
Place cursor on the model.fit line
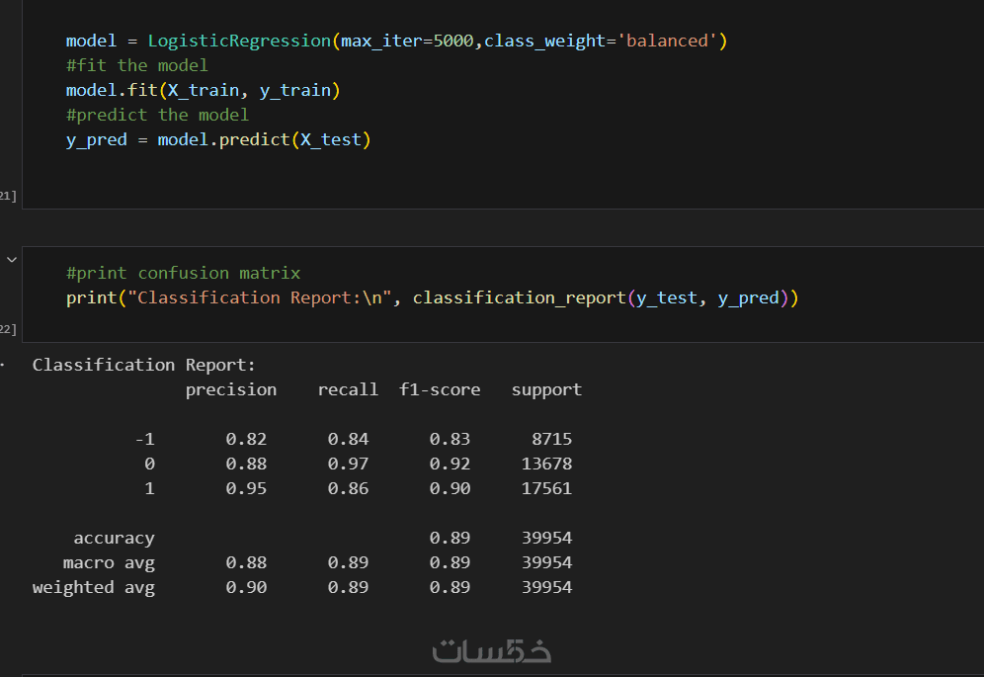[203, 90]
